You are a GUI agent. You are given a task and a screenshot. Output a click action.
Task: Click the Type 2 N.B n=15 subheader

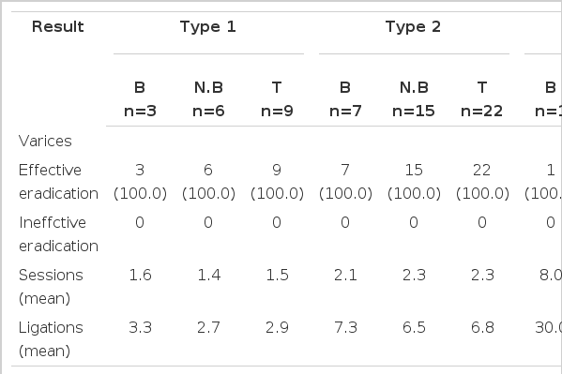[414, 99]
